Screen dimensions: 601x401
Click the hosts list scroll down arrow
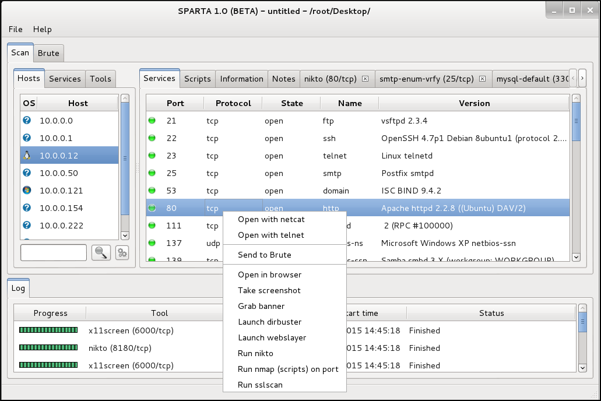[125, 235]
